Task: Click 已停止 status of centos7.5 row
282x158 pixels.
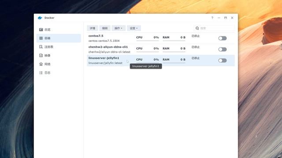Action: click(x=196, y=36)
